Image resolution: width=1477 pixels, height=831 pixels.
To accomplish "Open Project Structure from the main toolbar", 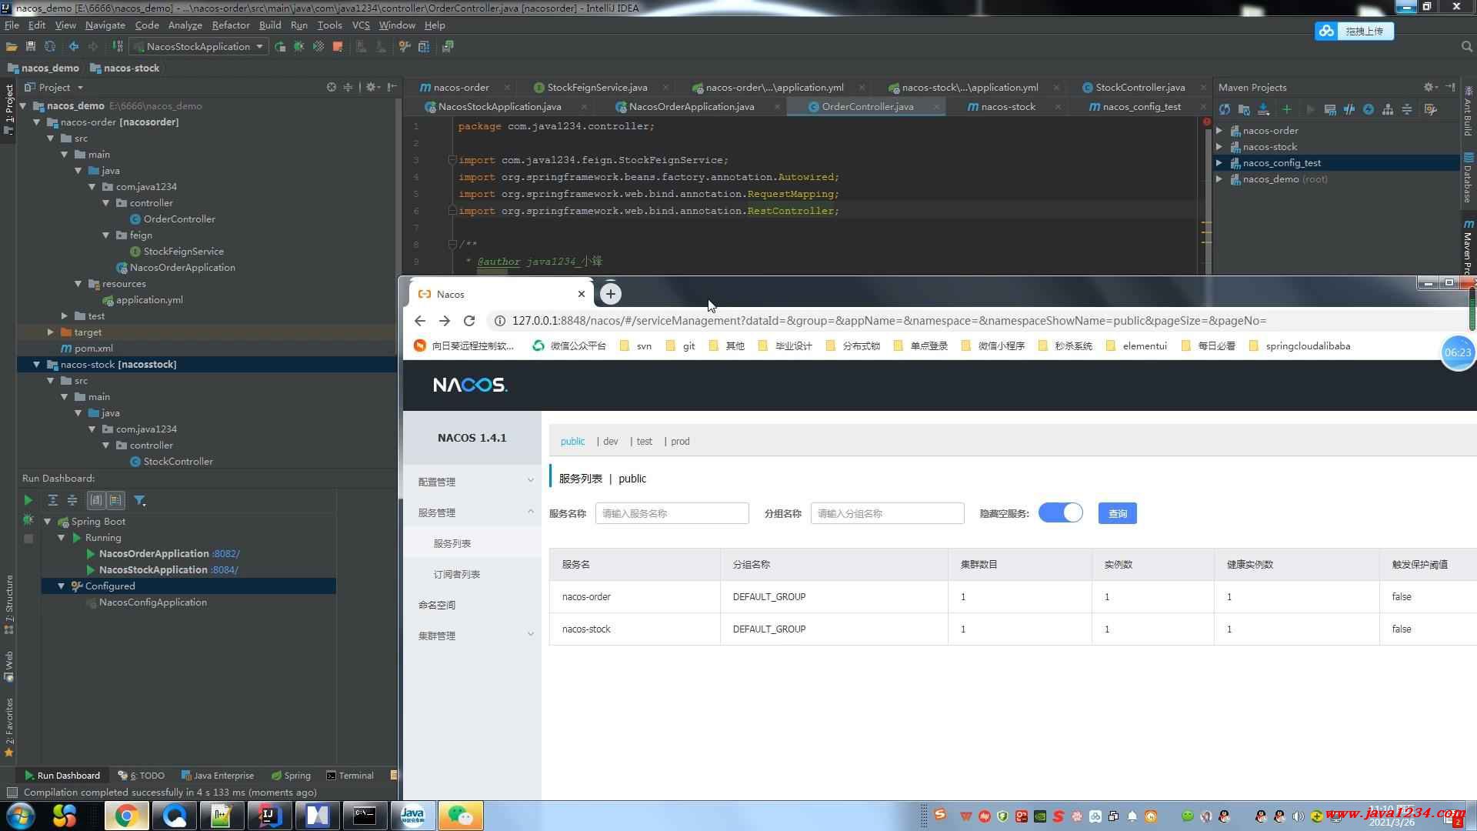I will coord(424,47).
